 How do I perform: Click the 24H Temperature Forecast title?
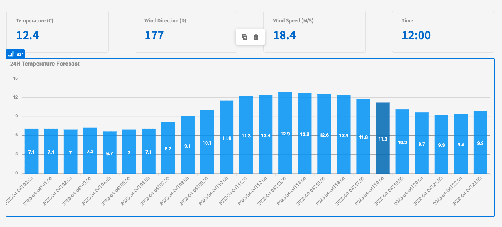(x=45, y=64)
